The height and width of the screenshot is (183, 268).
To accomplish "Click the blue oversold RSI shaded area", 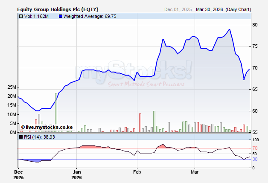I will pos(36,161).
